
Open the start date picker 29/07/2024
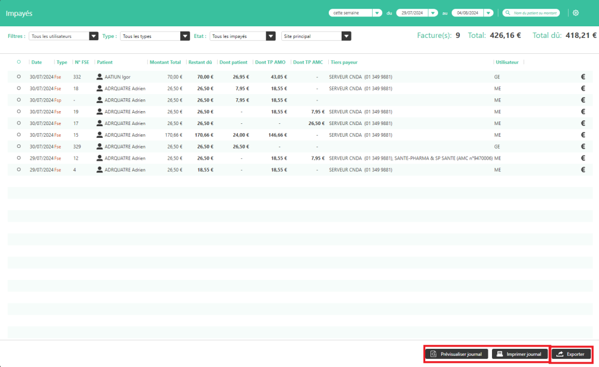tap(433, 13)
